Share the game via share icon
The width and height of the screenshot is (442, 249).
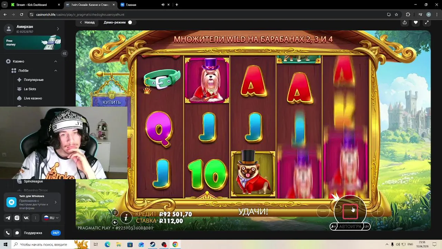[405, 22]
